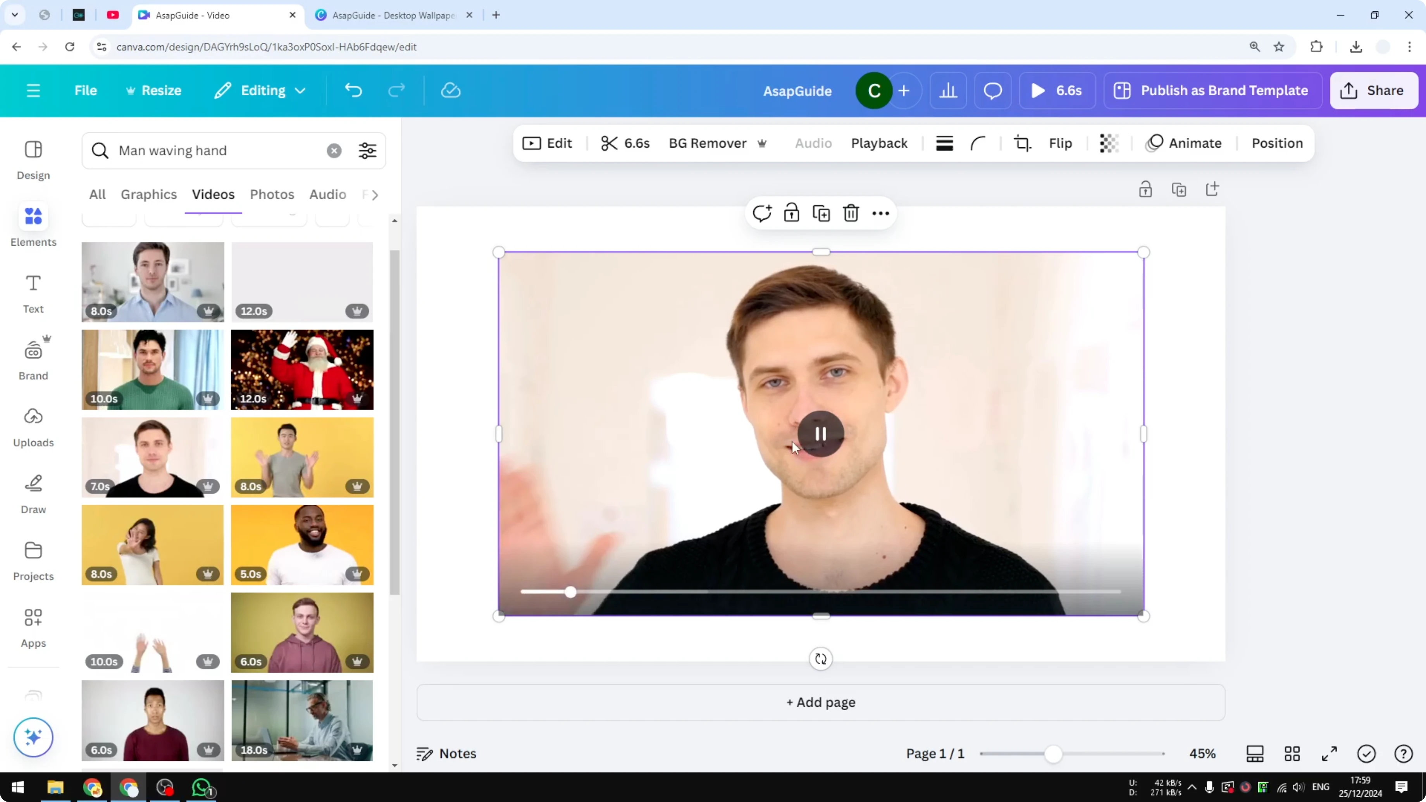The image size is (1426, 802).
Task: Switch to the Photos tab
Action: point(272,194)
